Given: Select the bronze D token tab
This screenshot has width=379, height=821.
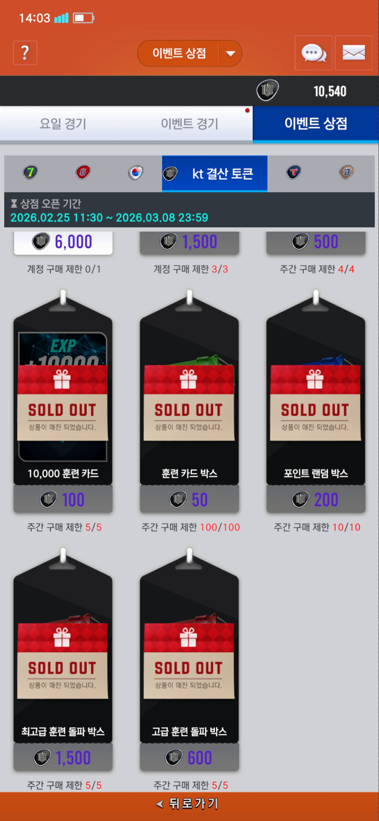Looking at the screenshot, I should click(346, 173).
